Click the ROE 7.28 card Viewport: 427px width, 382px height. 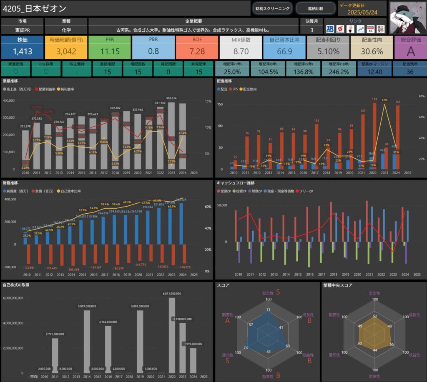pyautogui.click(x=197, y=47)
